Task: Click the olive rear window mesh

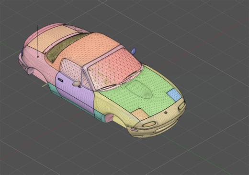Action: (64, 48)
